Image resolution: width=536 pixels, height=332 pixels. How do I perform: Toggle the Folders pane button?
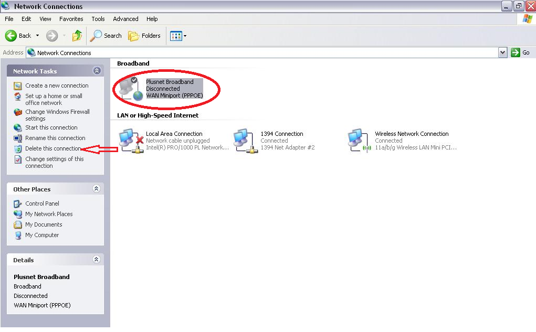tap(144, 36)
